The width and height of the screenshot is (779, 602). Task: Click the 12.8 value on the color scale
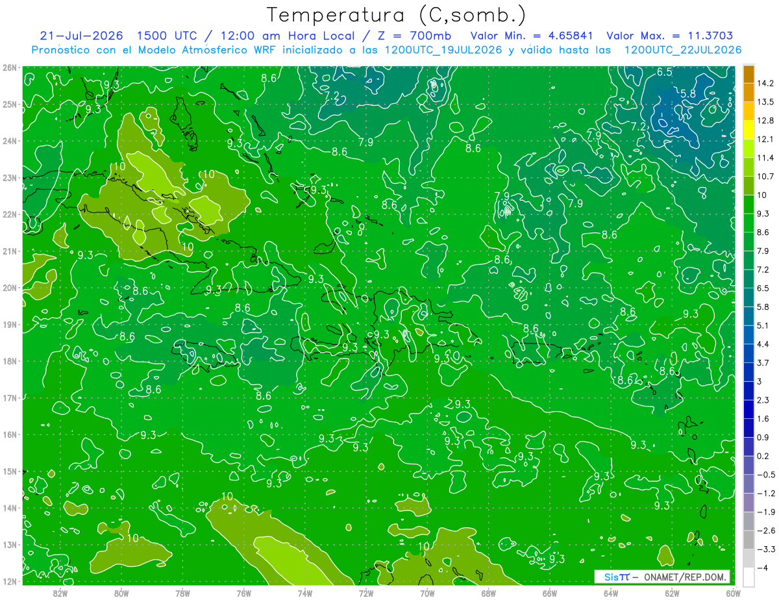point(766,121)
